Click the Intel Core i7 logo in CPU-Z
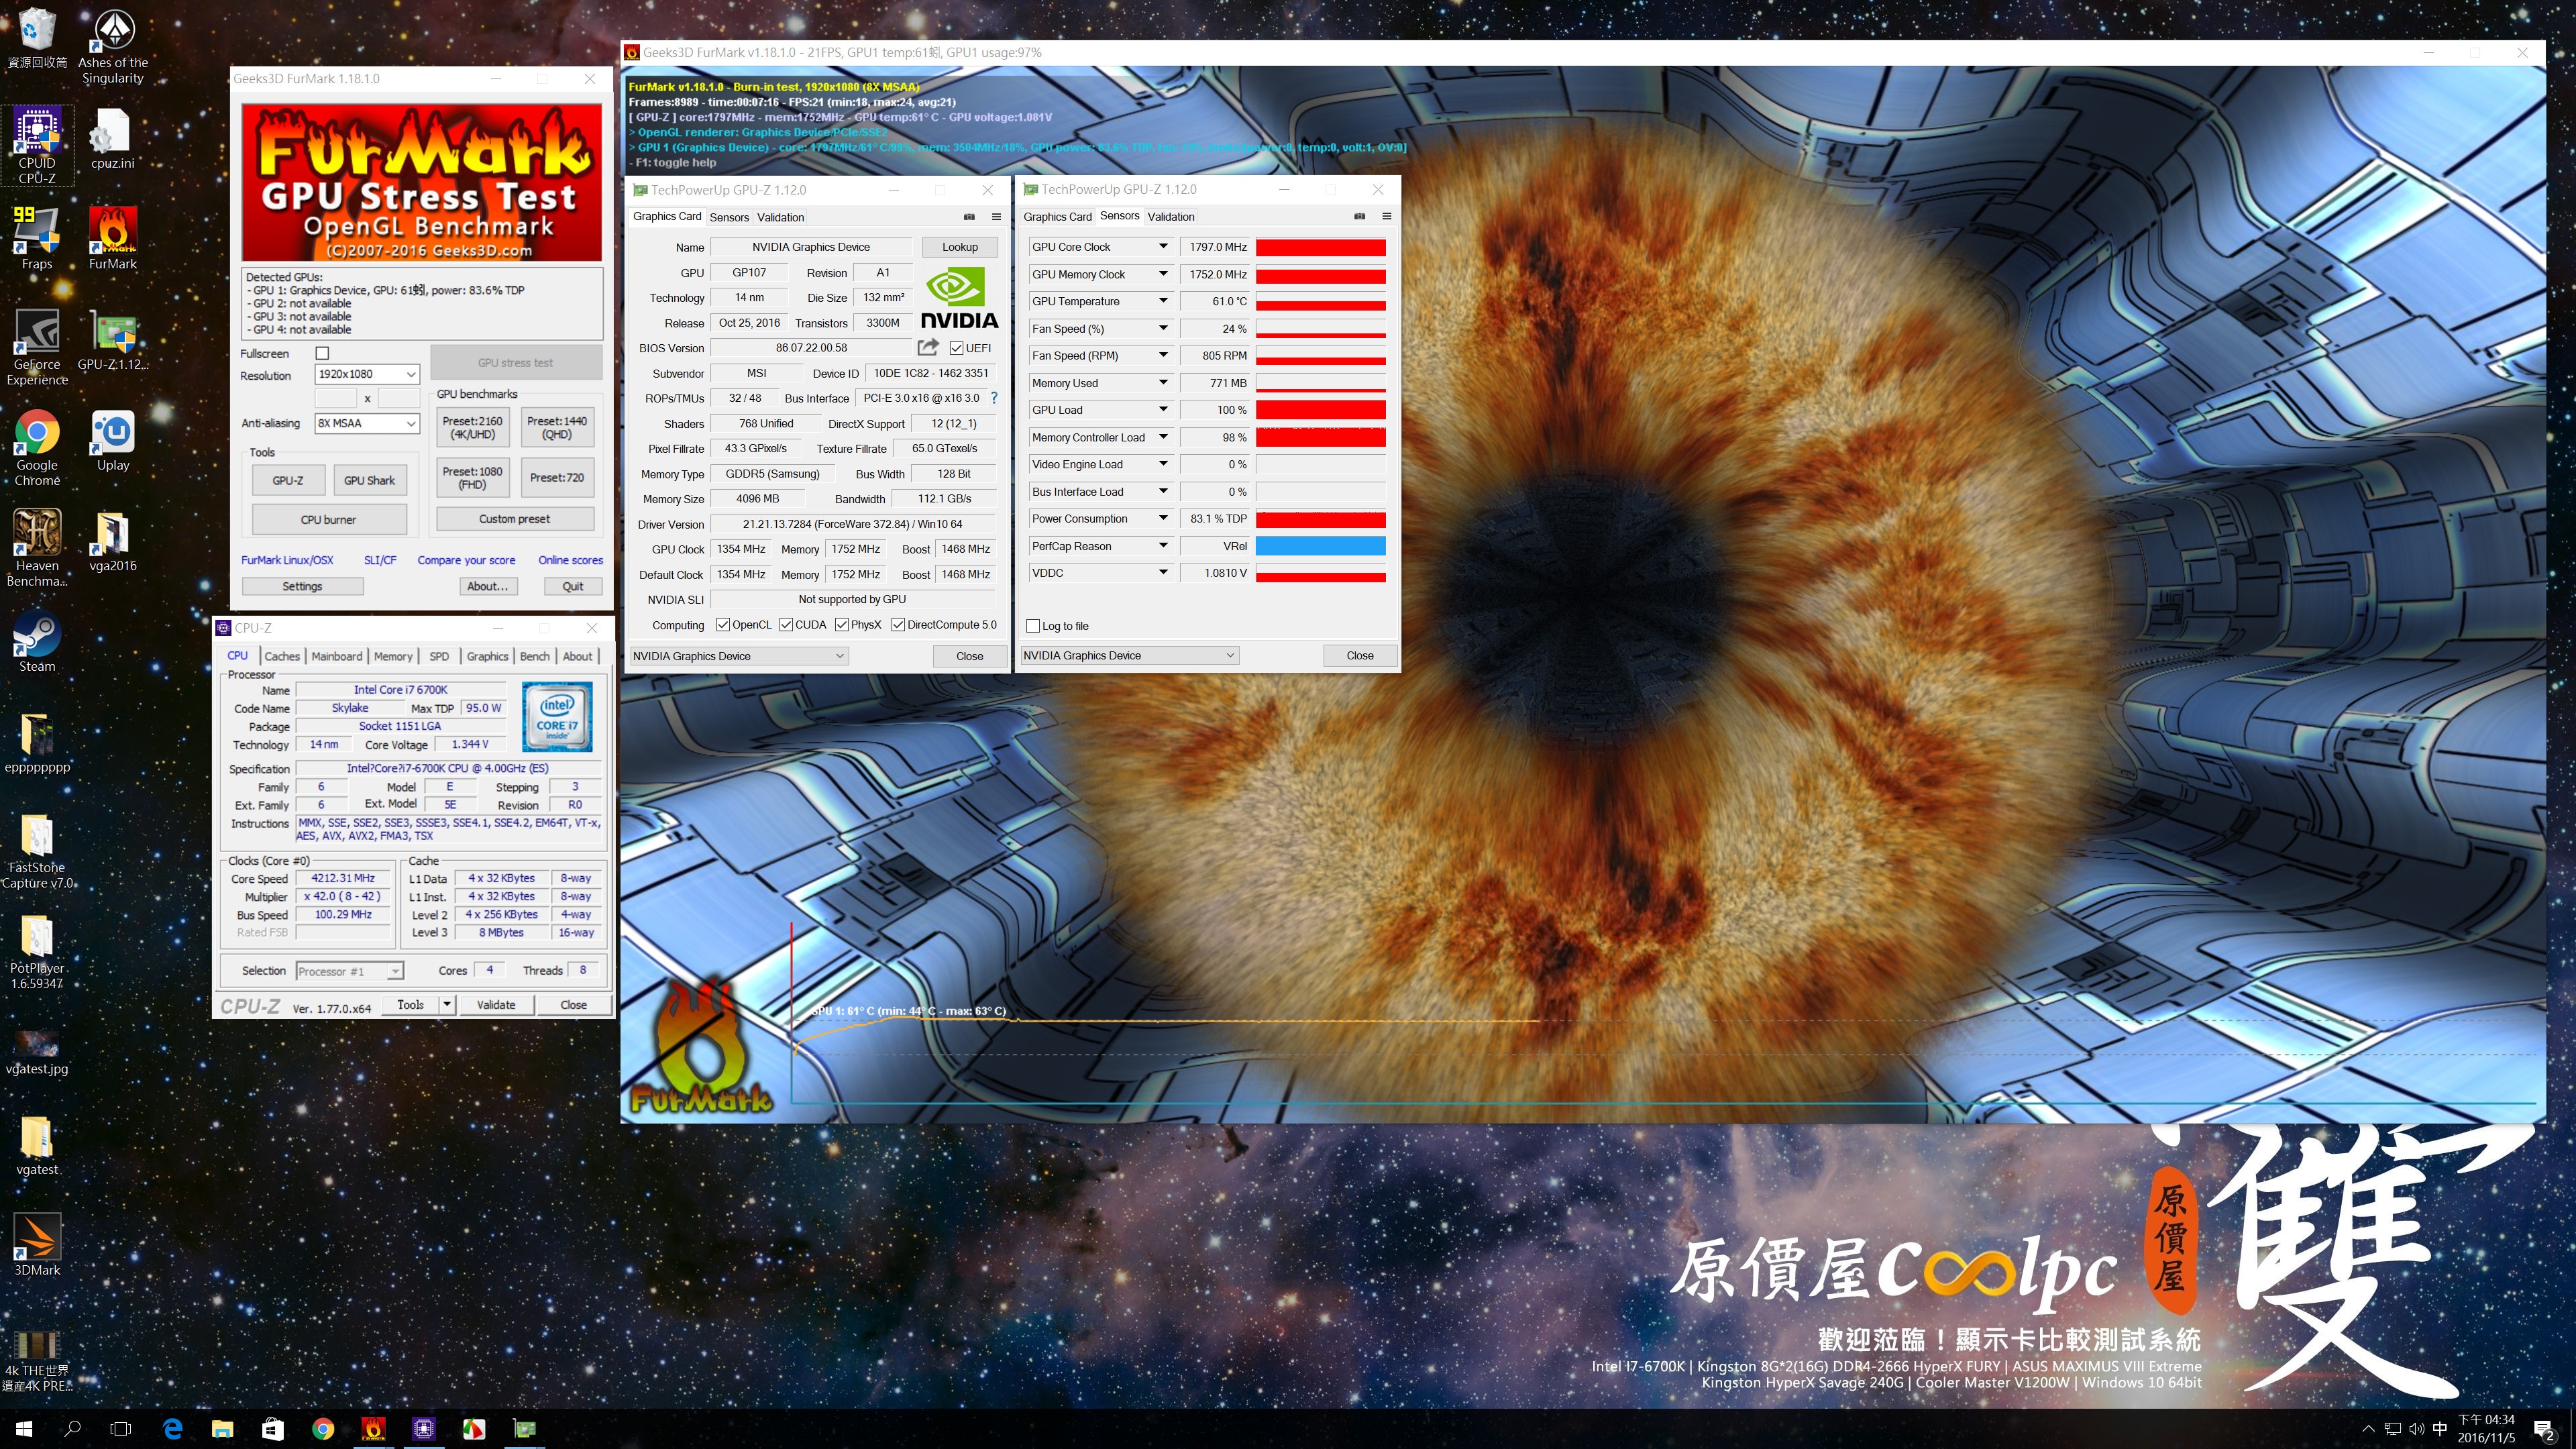Screen dimensions: 2576x1449 [557, 716]
